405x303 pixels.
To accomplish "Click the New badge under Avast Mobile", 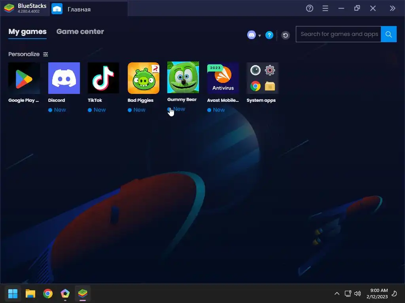I will click(x=216, y=110).
